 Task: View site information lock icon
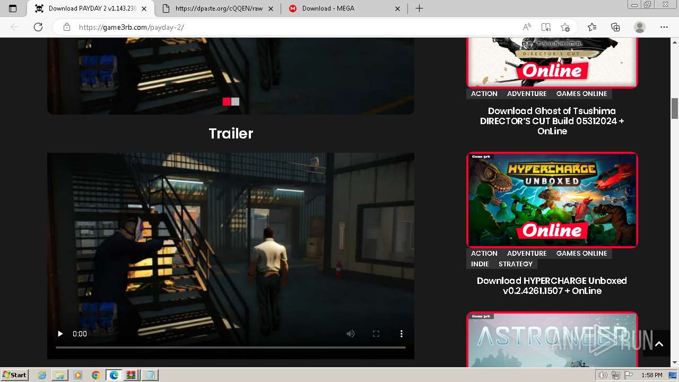66,27
